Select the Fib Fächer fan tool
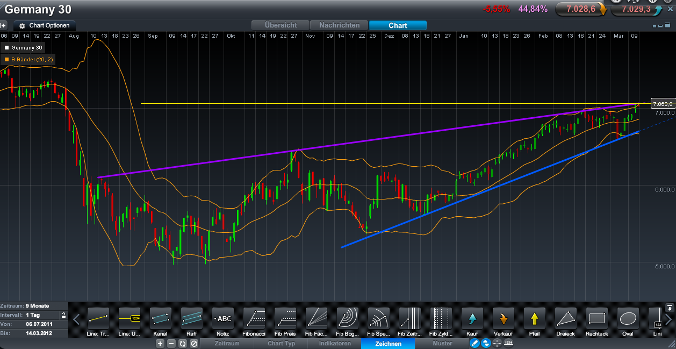The width and height of the screenshot is (676, 349). click(317, 318)
